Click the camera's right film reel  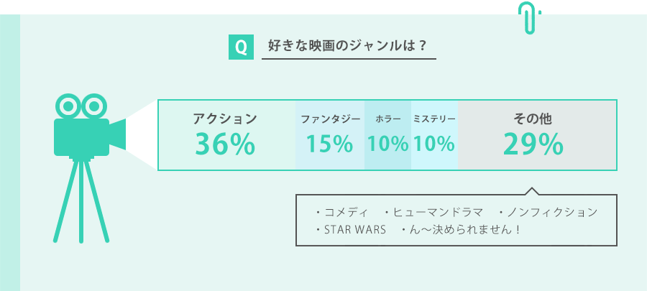94,106
